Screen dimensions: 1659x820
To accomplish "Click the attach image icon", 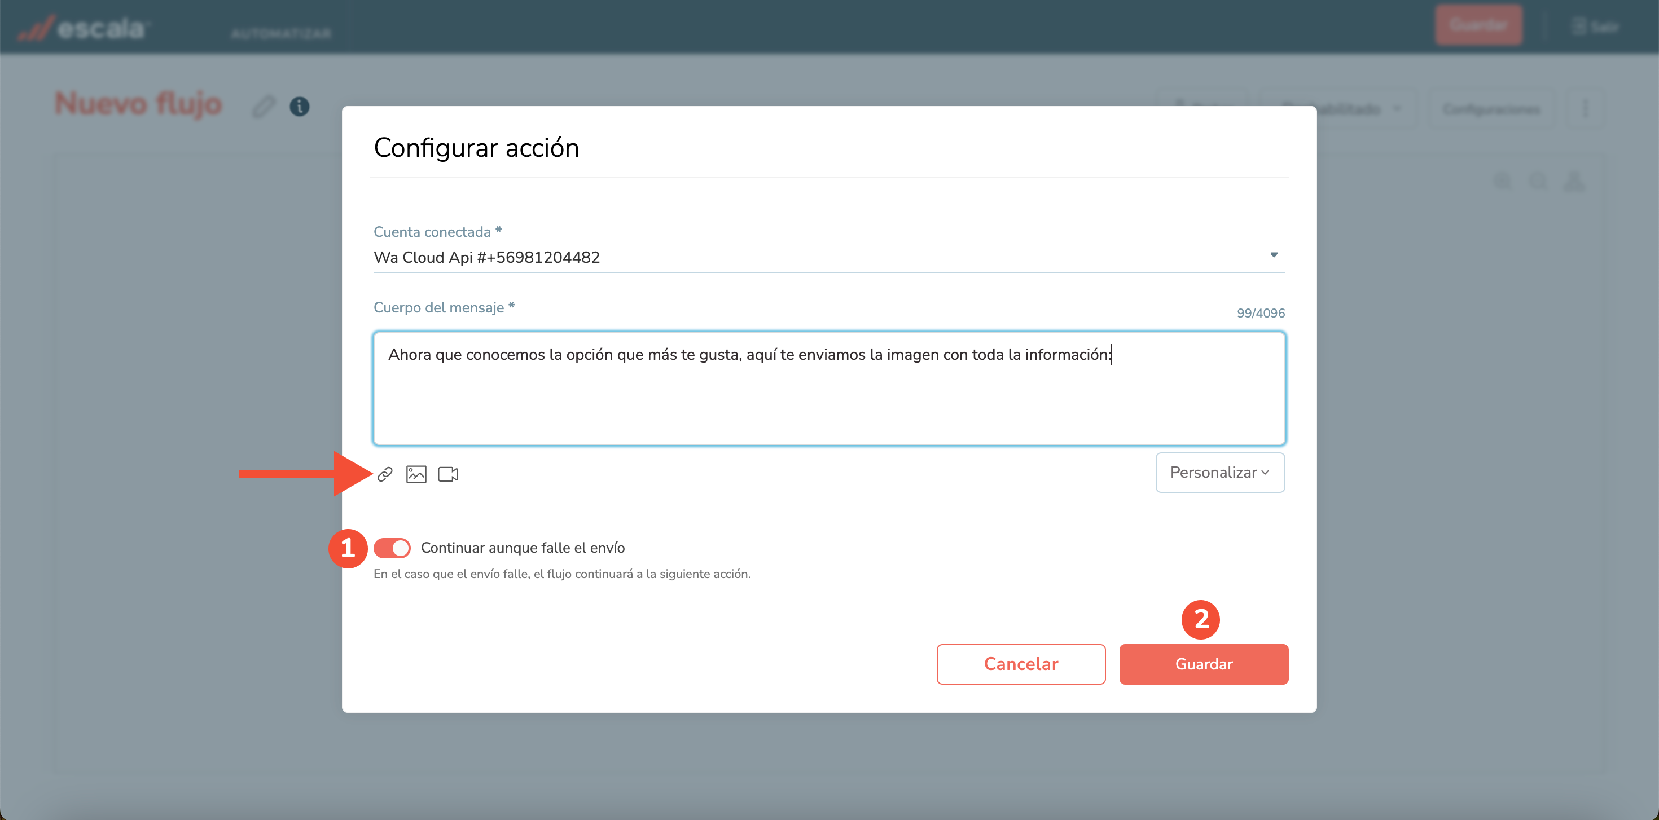I will (x=416, y=474).
